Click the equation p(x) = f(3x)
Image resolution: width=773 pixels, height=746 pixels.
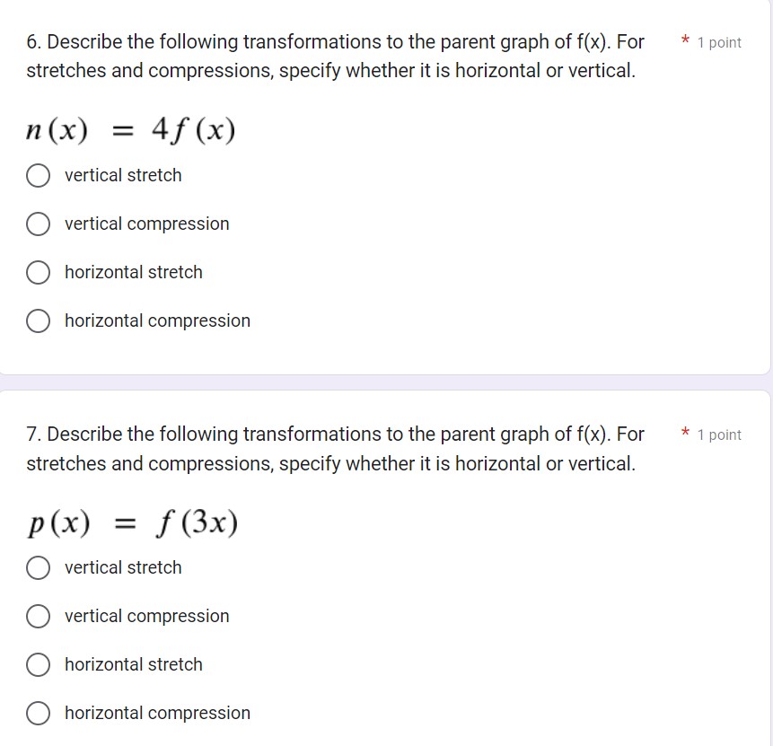click(132, 521)
